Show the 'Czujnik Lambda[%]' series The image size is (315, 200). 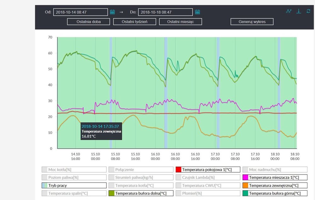(208, 177)
